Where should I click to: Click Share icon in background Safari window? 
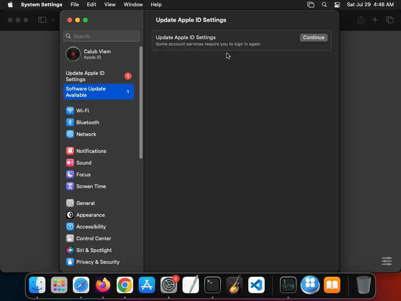(x=361, y=20)
